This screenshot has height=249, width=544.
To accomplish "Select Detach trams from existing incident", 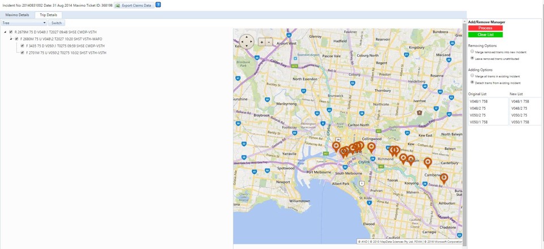I will [x=472, y=83].
